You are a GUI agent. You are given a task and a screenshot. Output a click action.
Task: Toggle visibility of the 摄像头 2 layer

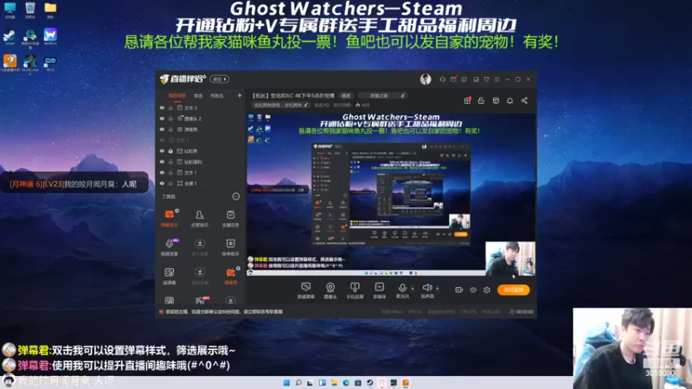tap(162, 118)
